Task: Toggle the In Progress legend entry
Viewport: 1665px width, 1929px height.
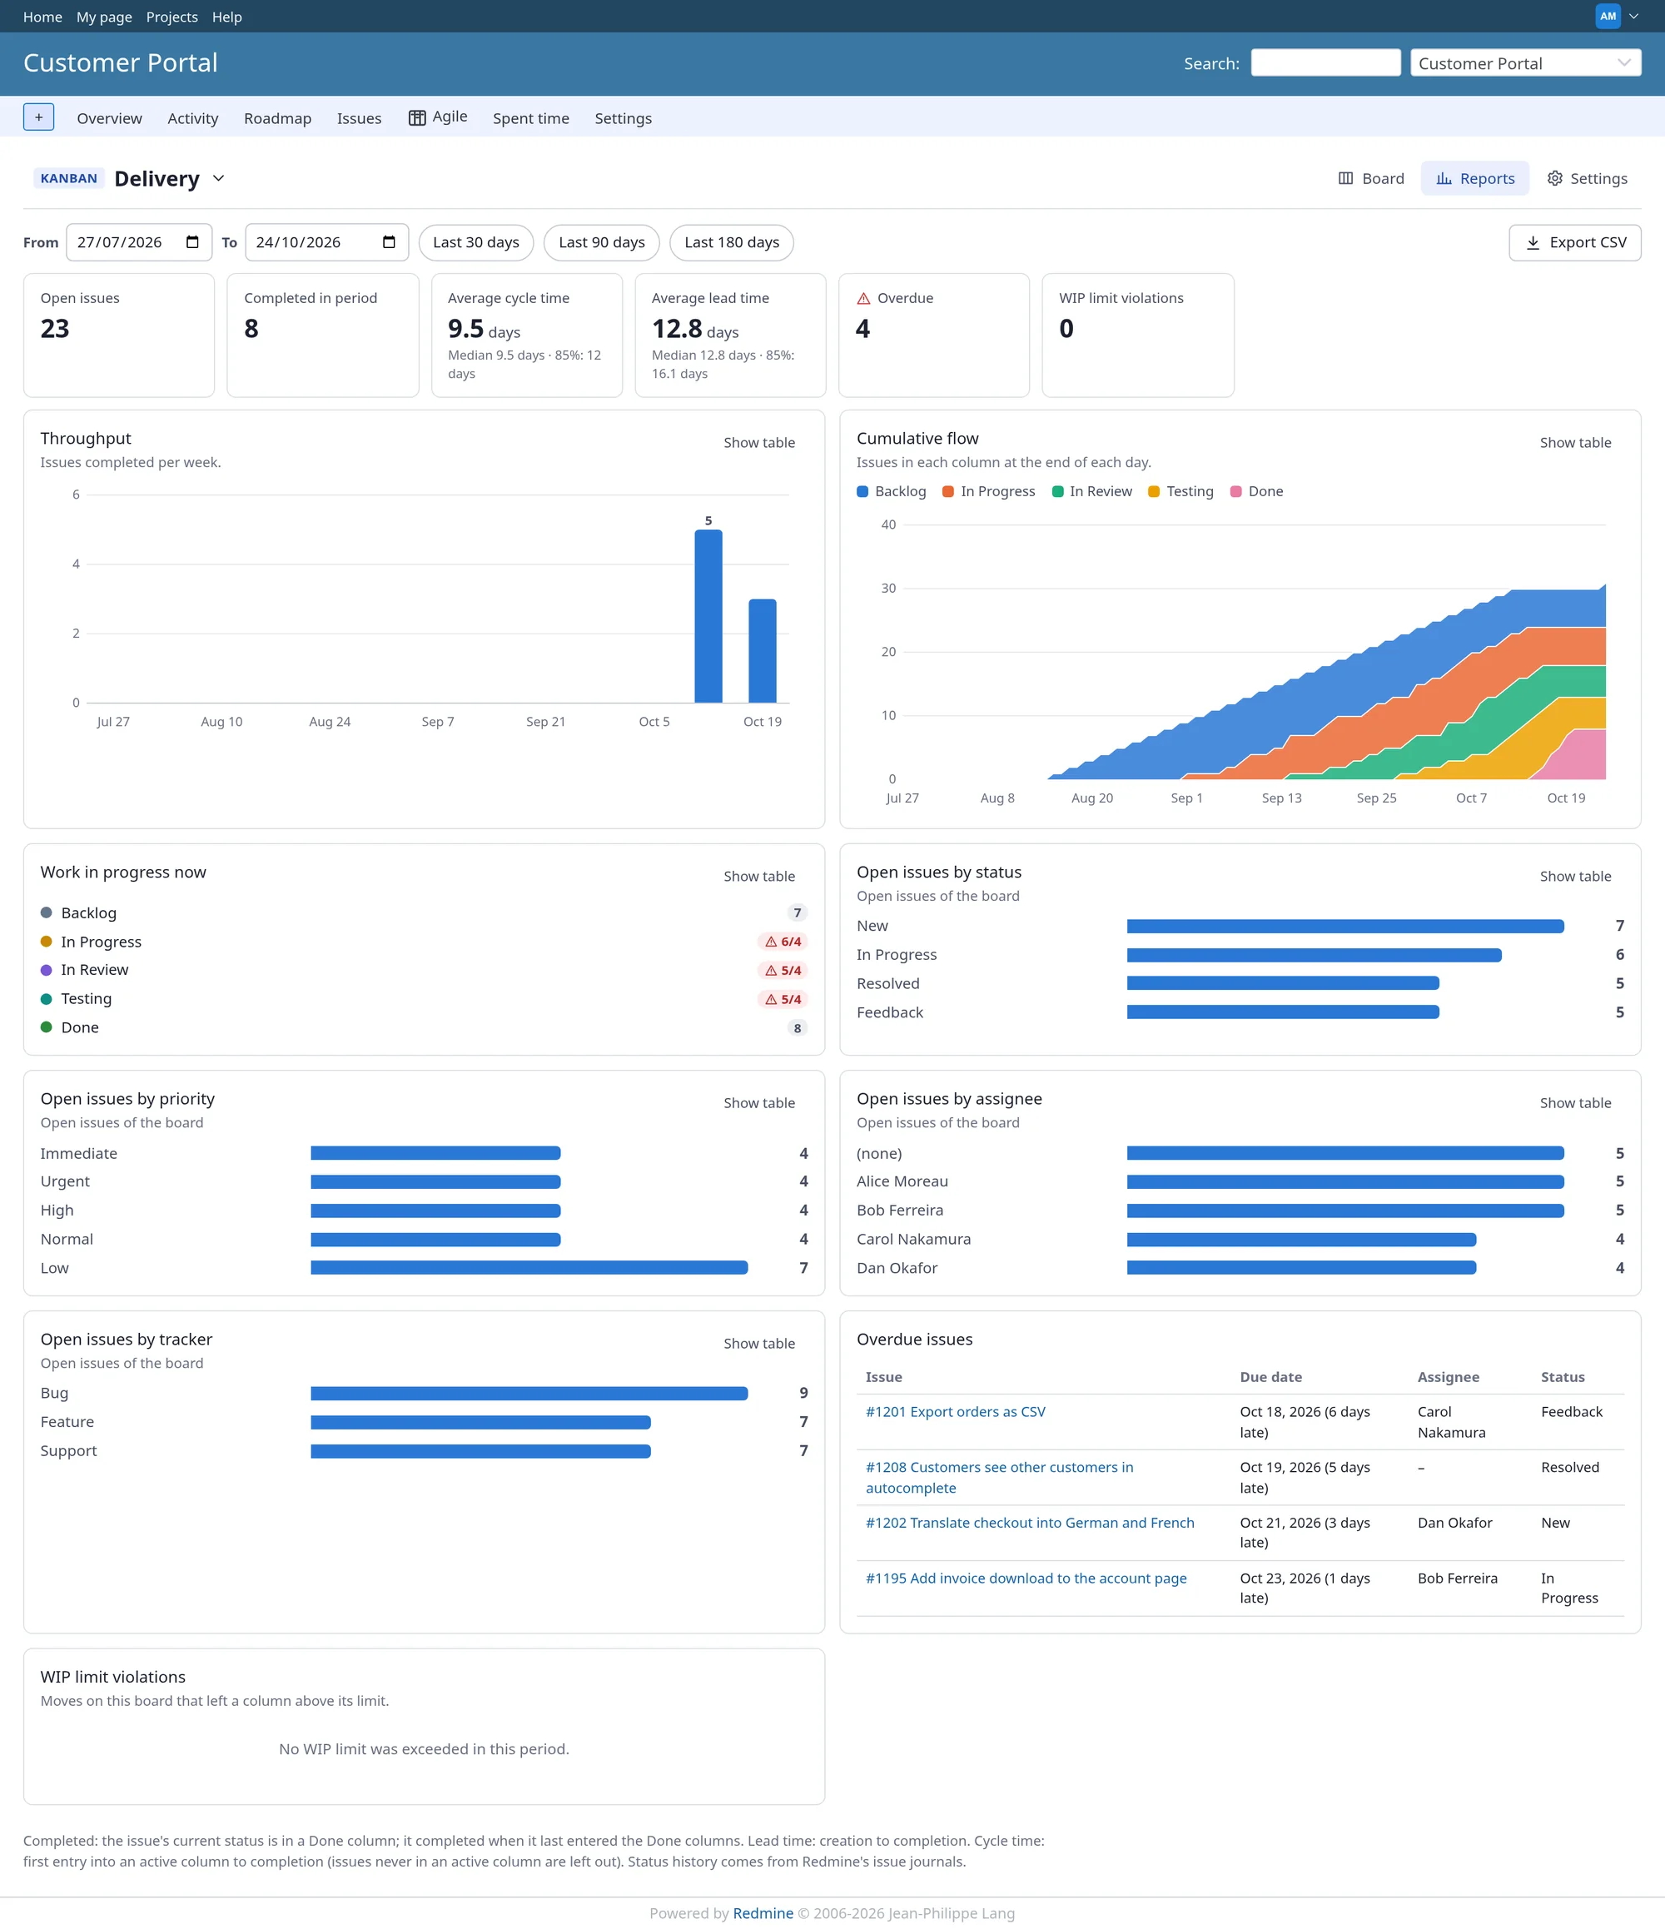Action: [x=988, y=491]
